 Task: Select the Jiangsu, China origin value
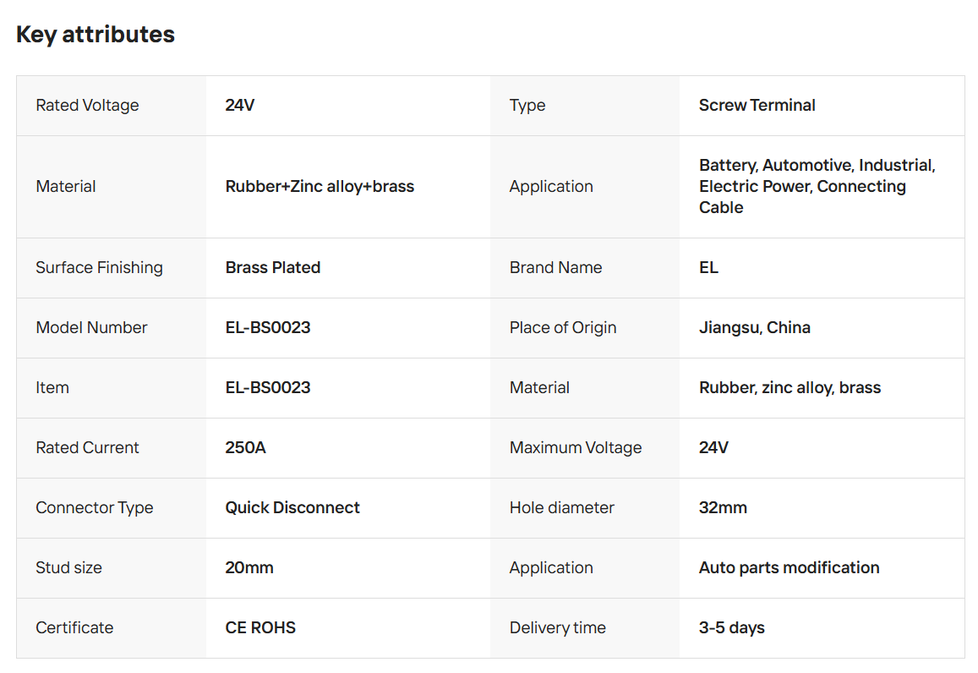[x=754, y=328]
